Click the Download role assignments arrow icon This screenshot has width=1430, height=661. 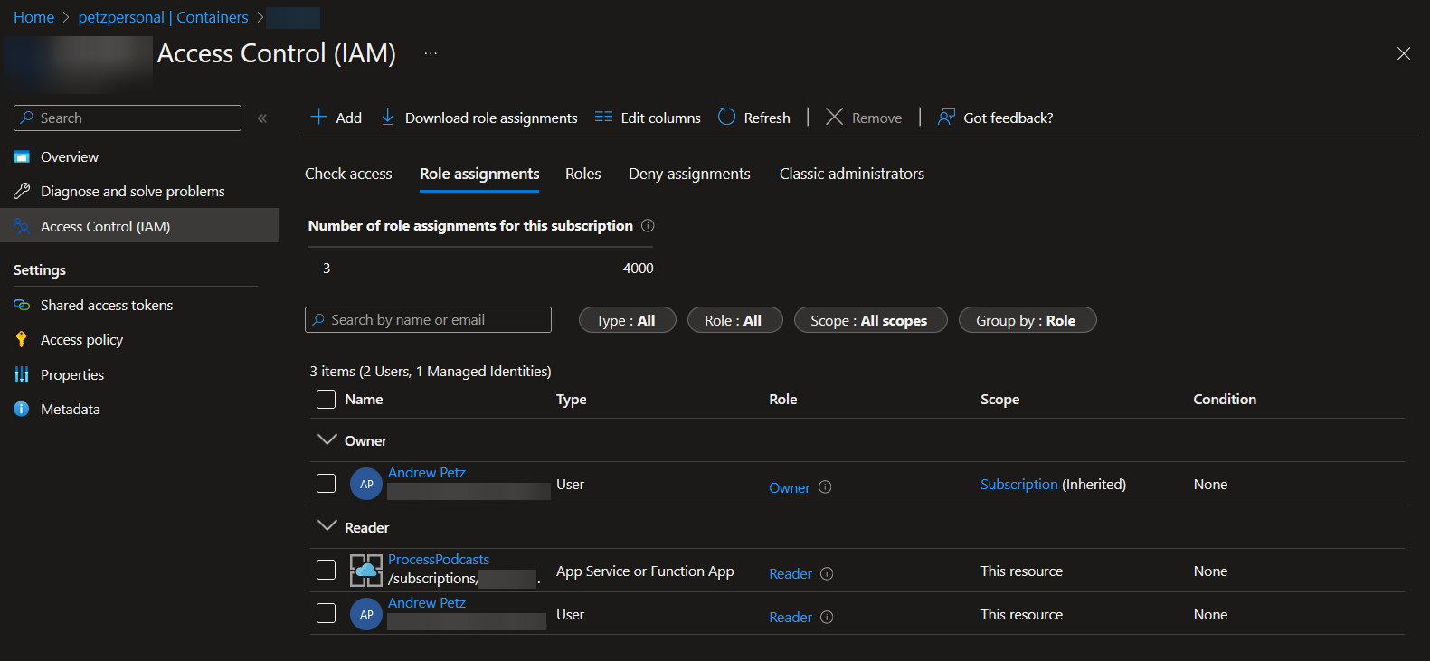(x=387, y=117)
